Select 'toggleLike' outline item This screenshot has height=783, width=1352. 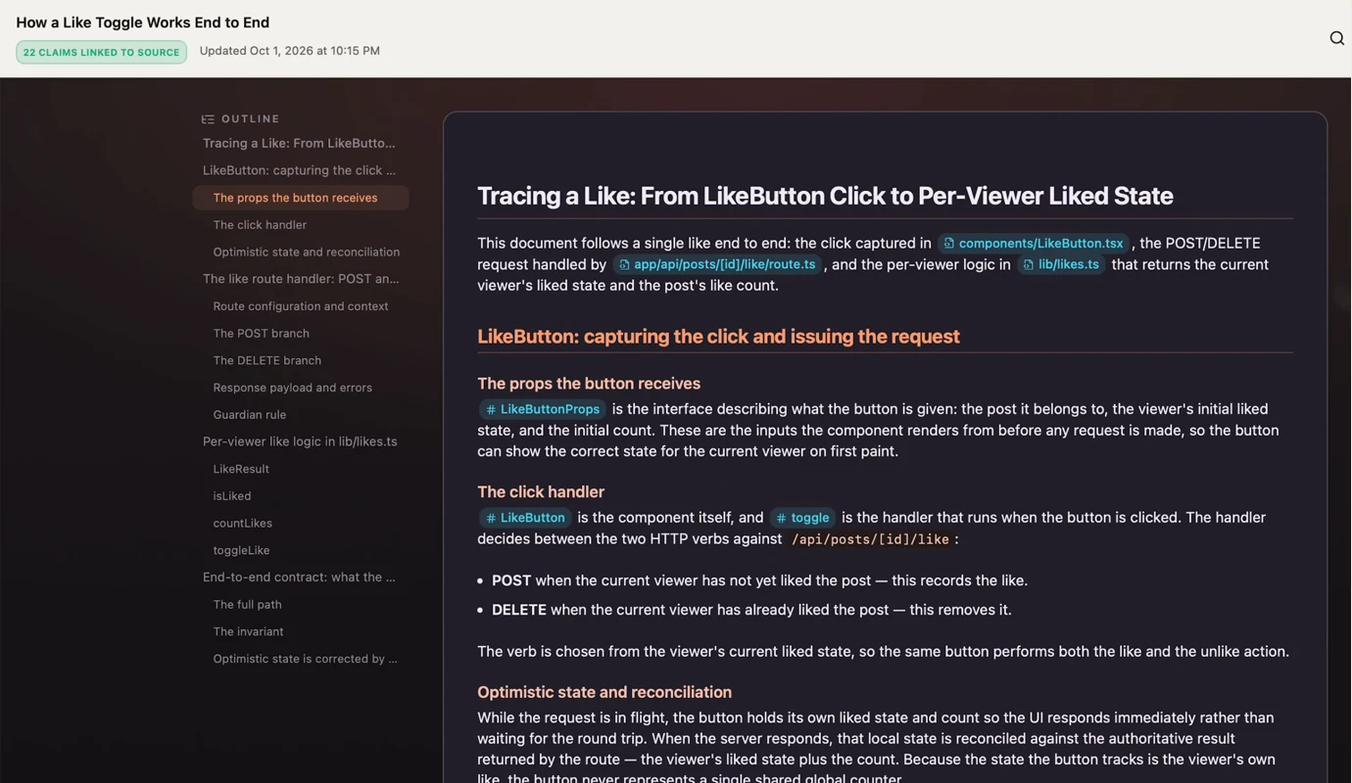(x=241, y=550)
